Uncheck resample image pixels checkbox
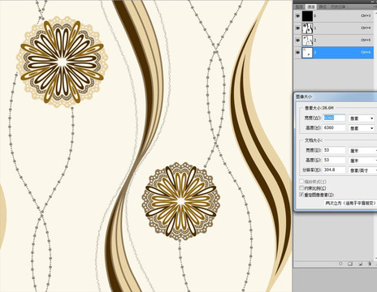The width and height of the screenshot is (377, 292). tap(301, 195)
